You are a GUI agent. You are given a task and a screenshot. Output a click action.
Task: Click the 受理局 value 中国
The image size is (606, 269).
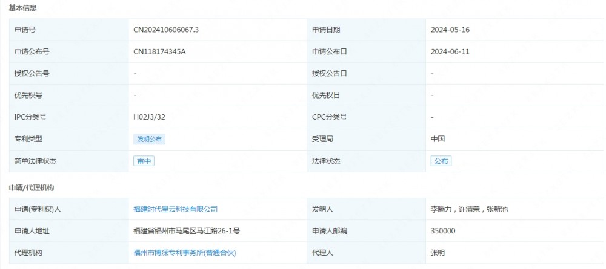pos(438,139)
